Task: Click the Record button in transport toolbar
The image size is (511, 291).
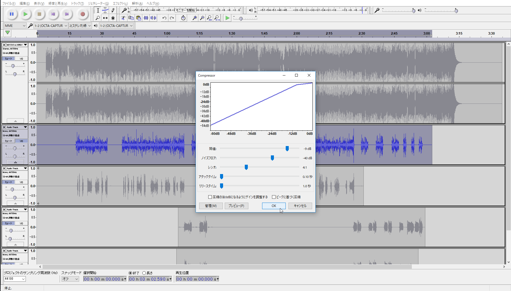Action: 82,14
